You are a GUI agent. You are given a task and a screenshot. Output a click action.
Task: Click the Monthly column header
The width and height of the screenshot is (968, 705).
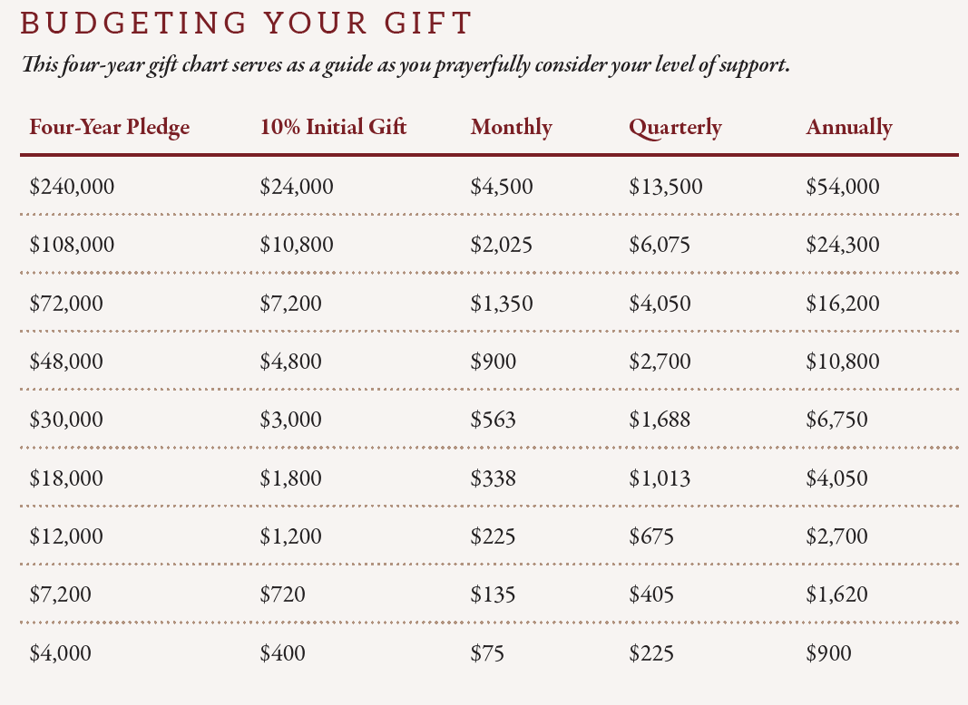coord(511,128)
